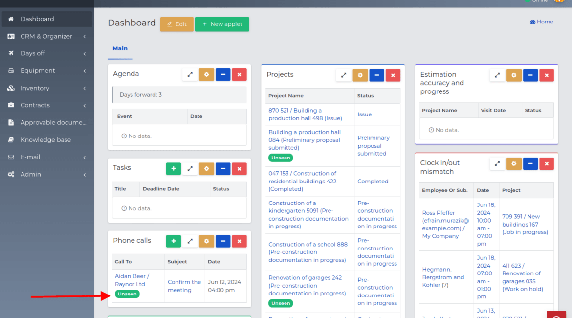Open the Aidan Beer / Raynor Ltd link
This screenshot has width=572, height=318.
(132, 280)
